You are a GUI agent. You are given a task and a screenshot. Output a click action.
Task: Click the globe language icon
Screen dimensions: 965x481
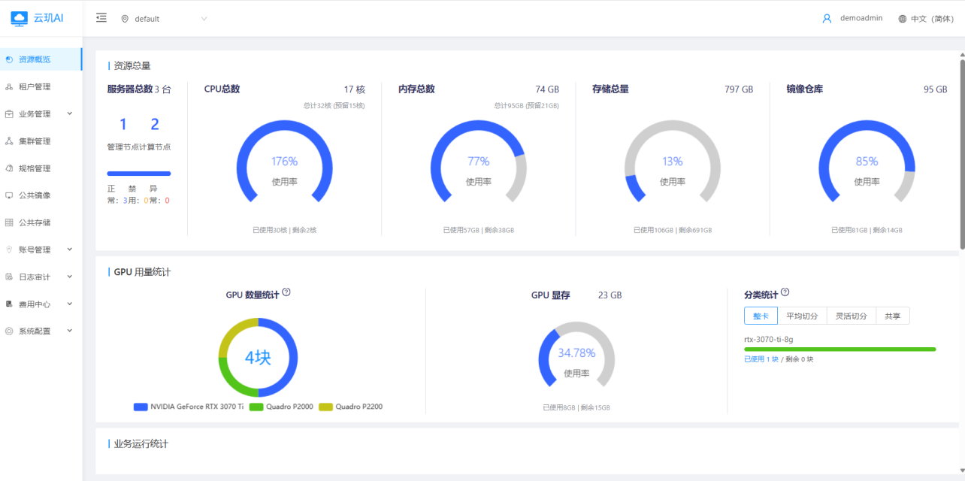902,19
